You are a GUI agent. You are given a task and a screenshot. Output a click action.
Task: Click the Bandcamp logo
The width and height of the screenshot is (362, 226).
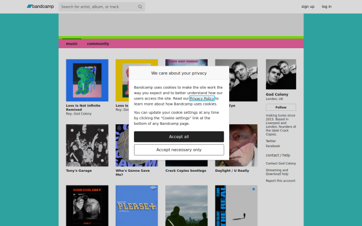click(x=40, y=7)
